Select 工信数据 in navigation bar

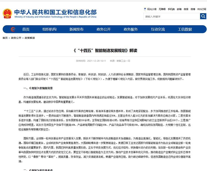pyautogui.click(x=185, y=29)
